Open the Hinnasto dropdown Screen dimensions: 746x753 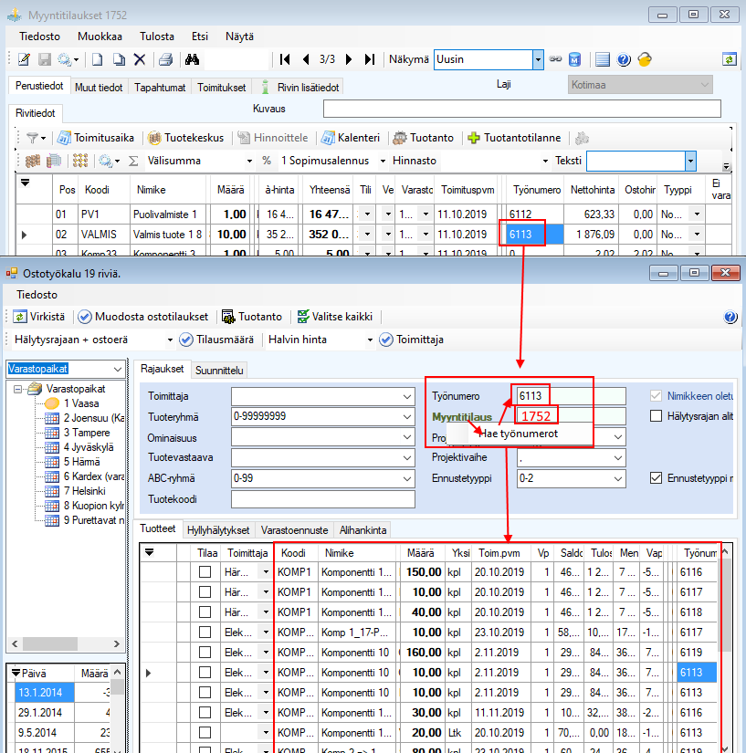click(545, 161)
